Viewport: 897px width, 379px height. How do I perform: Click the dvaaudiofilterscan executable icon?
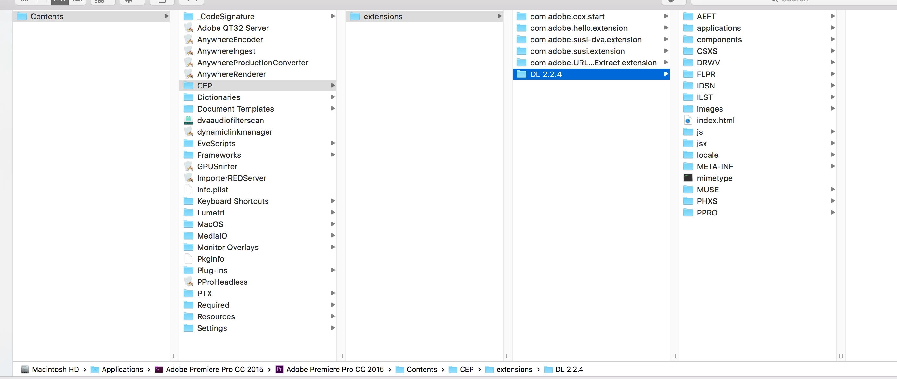pyautogui.click(x=188, y=121)
